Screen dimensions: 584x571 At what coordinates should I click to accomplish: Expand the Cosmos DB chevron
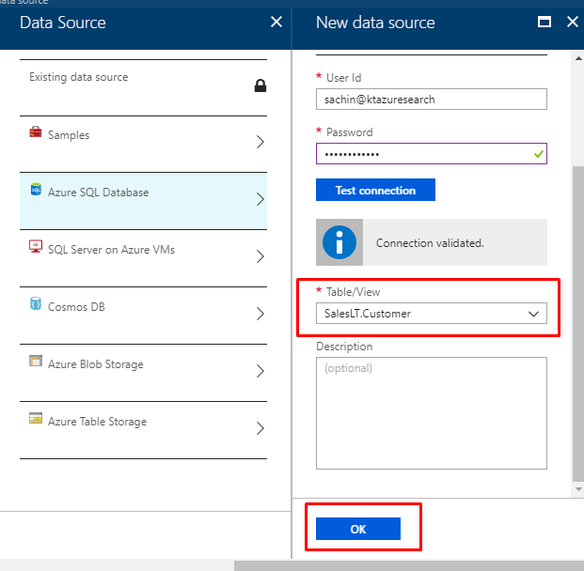click(x=260, y=314)
